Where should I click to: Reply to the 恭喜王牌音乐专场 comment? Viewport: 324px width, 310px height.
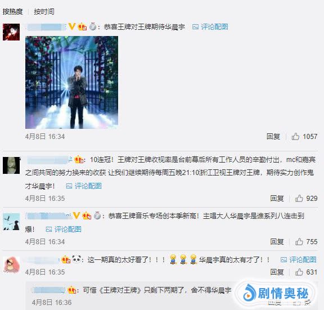277,241
